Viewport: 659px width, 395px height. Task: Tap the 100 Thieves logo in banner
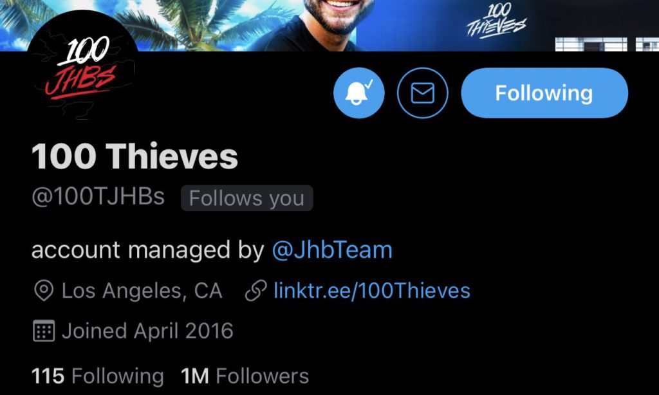(496, 21)
